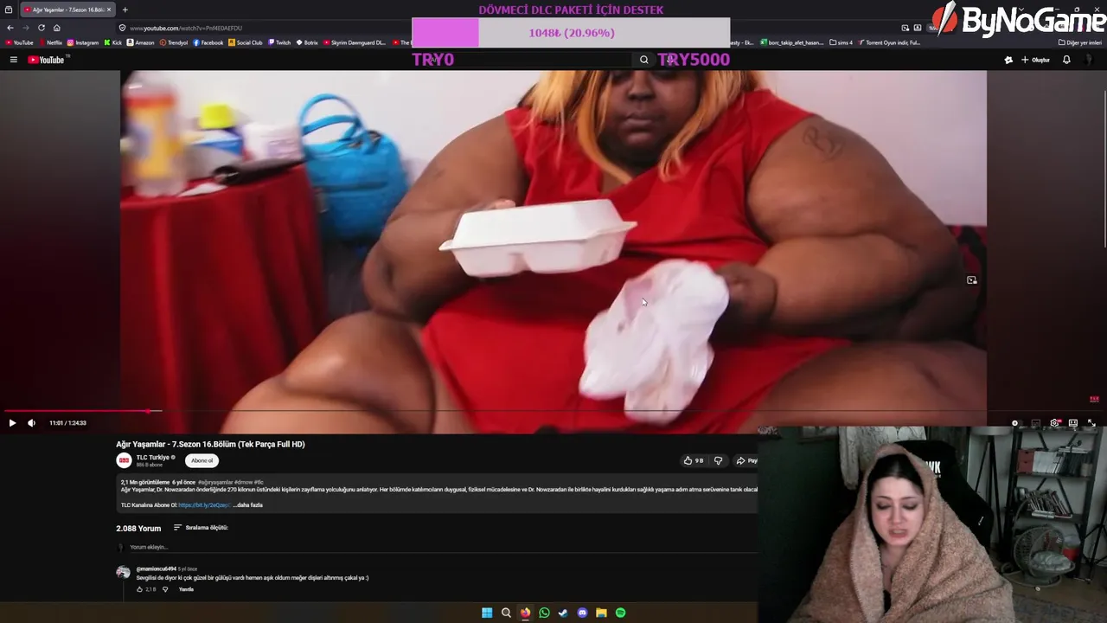Open WhatsApp from the taskbar
The width and height of the screenshot is (1107, 623).
point(544,613)
